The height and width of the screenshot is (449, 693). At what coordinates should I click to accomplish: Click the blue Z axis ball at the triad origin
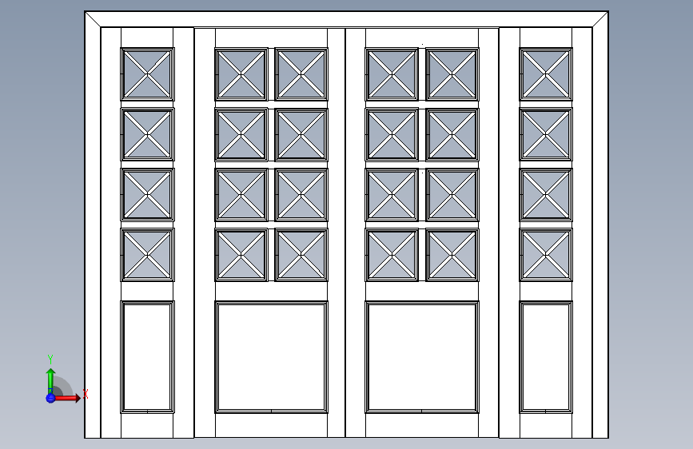click(x=50, y=398)
